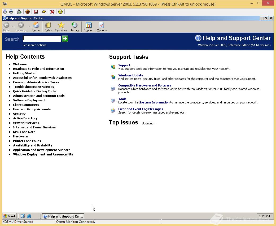The image size is (276, 226).
Task: Click the Windows Update link
Action: 131,75
